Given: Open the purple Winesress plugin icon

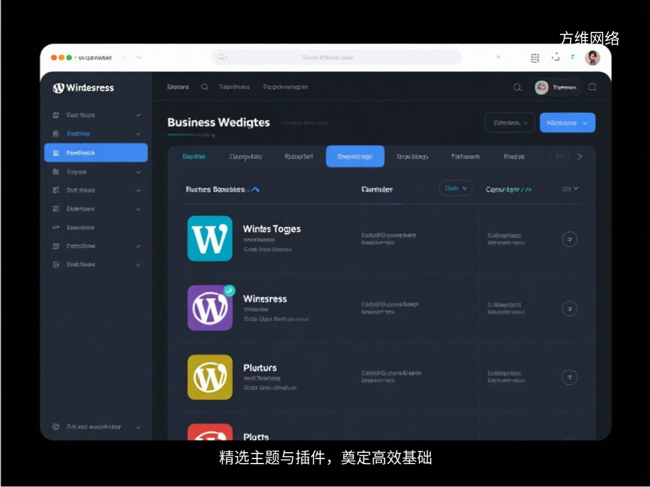Looking at the screenshot, I should click(209, 308).
